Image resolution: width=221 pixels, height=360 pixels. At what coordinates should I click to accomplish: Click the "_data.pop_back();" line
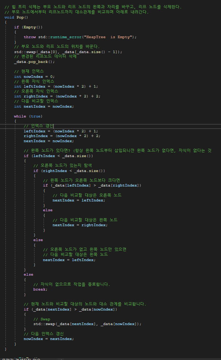(34, 62)
